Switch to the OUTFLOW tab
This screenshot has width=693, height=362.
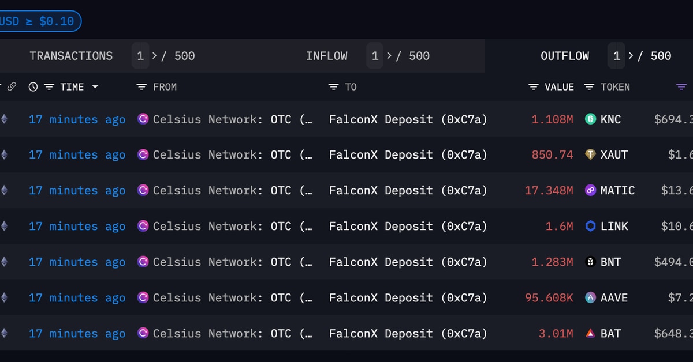pos(565,56)
